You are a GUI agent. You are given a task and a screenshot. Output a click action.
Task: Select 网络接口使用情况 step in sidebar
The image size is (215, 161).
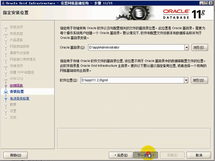click(23, 59)
